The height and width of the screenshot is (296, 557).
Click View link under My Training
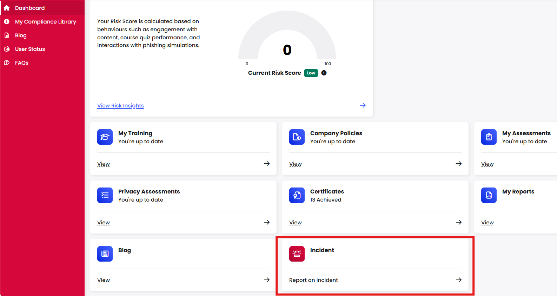(104, 164)
